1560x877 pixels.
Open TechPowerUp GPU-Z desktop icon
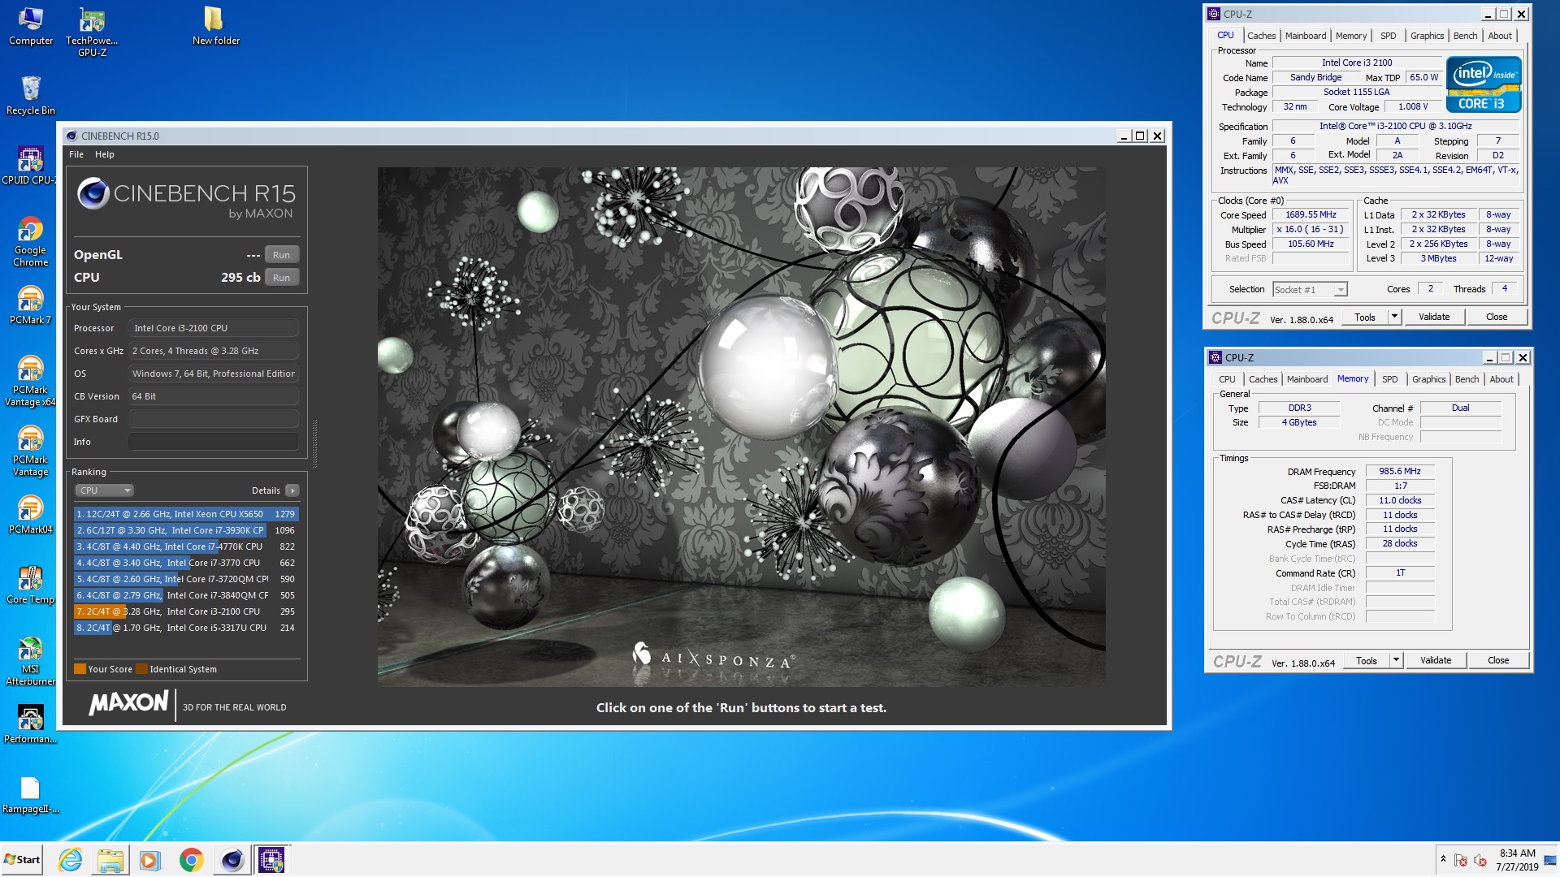tap(92, 32)
